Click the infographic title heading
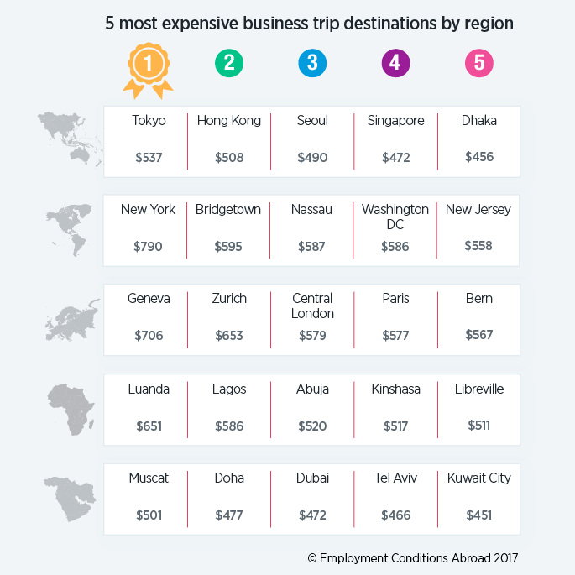Screen dimensions: 575x575 pyautogui.click(x=309, y=24)
